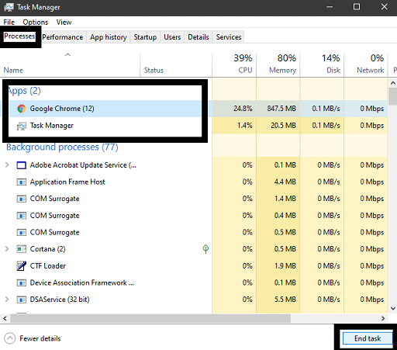Minimize the Task Manager window
Image resolution: width=397 pixels, height=350 pixels.
(x=330, y=7)
